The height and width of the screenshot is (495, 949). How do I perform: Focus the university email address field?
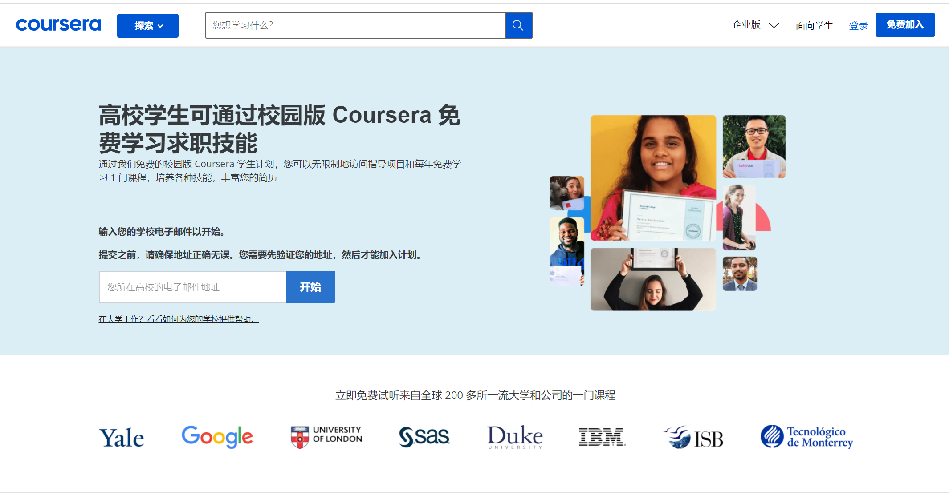192,287
